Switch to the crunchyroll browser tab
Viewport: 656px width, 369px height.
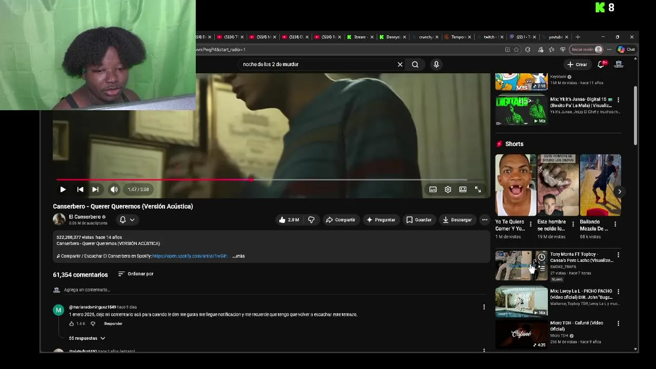click(x=424, y=37)
